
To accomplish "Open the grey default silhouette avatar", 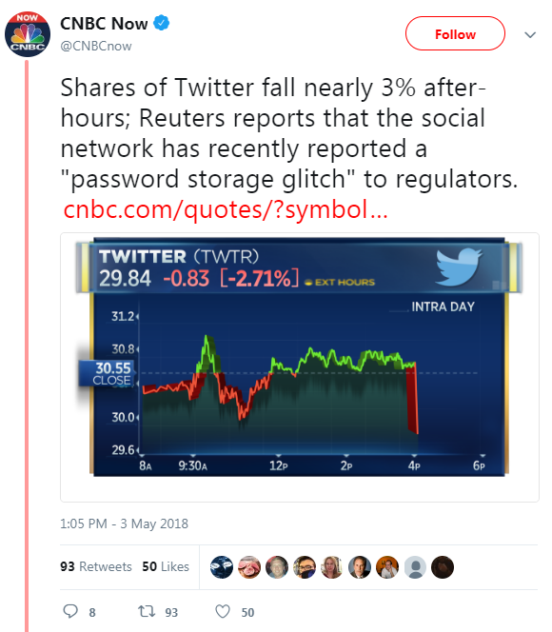I will pyautogui.click(x=415, y=567).
